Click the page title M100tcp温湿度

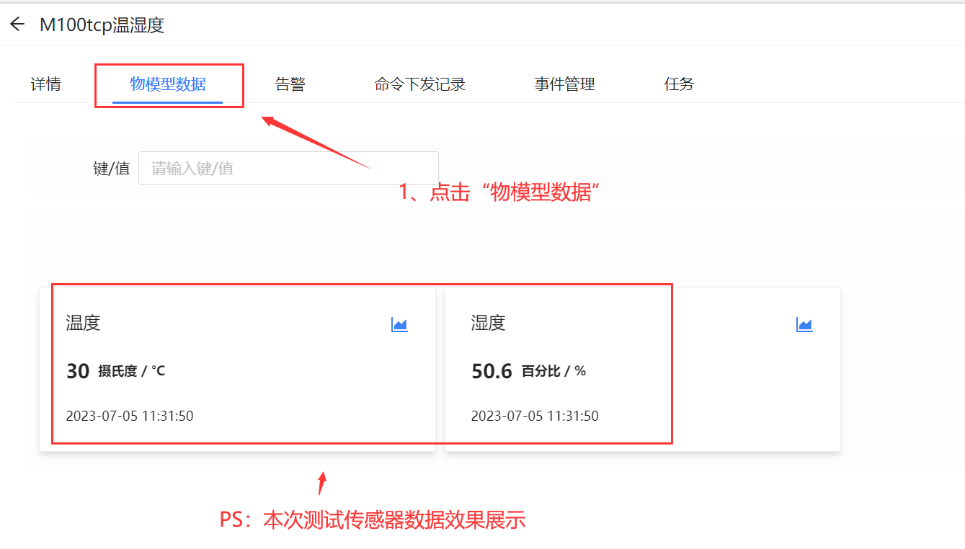tap(102, 25)
